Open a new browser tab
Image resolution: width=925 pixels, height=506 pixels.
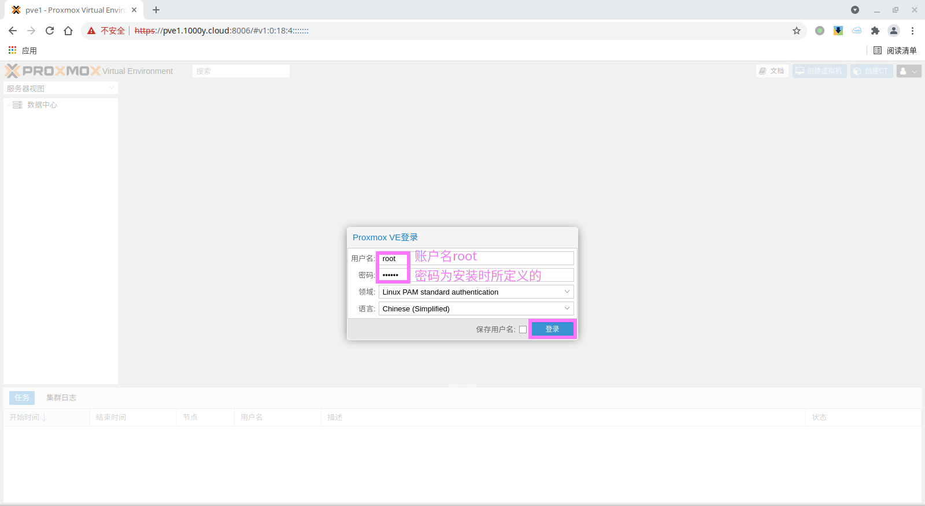tap(156, 10)
